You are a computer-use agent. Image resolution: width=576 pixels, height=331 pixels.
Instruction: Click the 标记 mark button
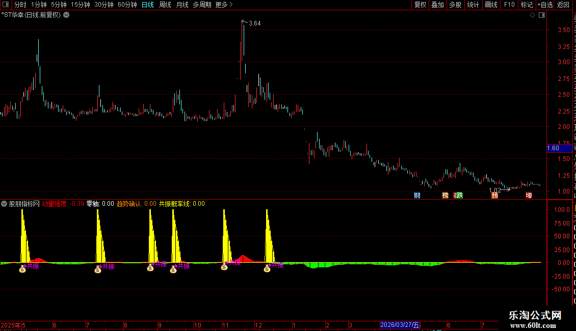click(527, 5)
